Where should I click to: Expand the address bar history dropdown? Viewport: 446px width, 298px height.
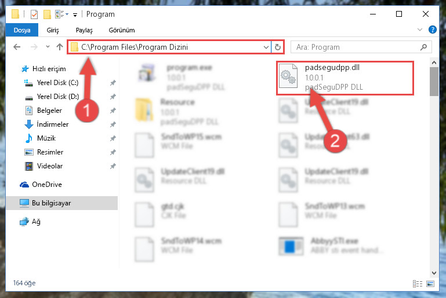pos(266,47)
